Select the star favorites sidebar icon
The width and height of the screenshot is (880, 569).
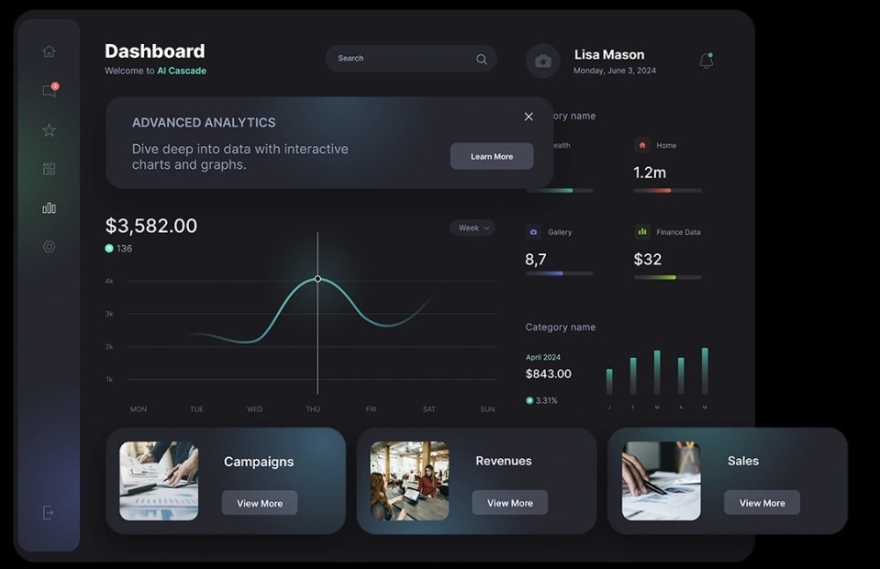click(x=49, y=130)
